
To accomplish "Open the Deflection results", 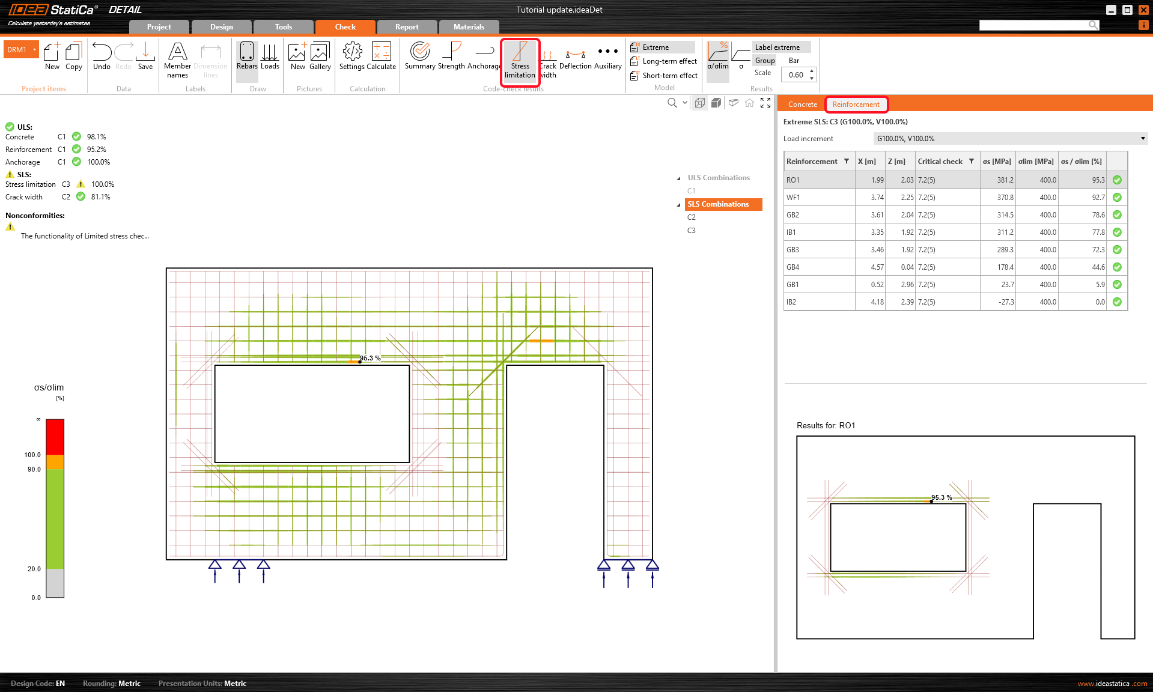I will click(x=575, y=56).
